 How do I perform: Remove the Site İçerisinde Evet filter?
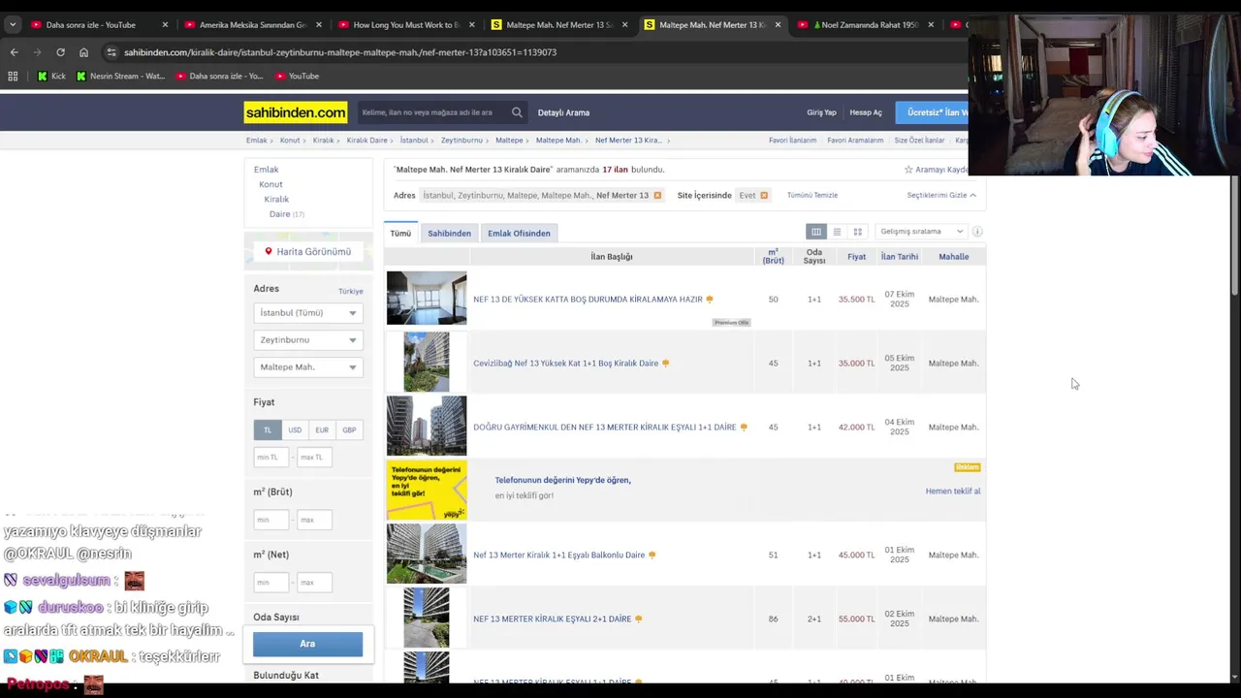[x=764, y=196]
